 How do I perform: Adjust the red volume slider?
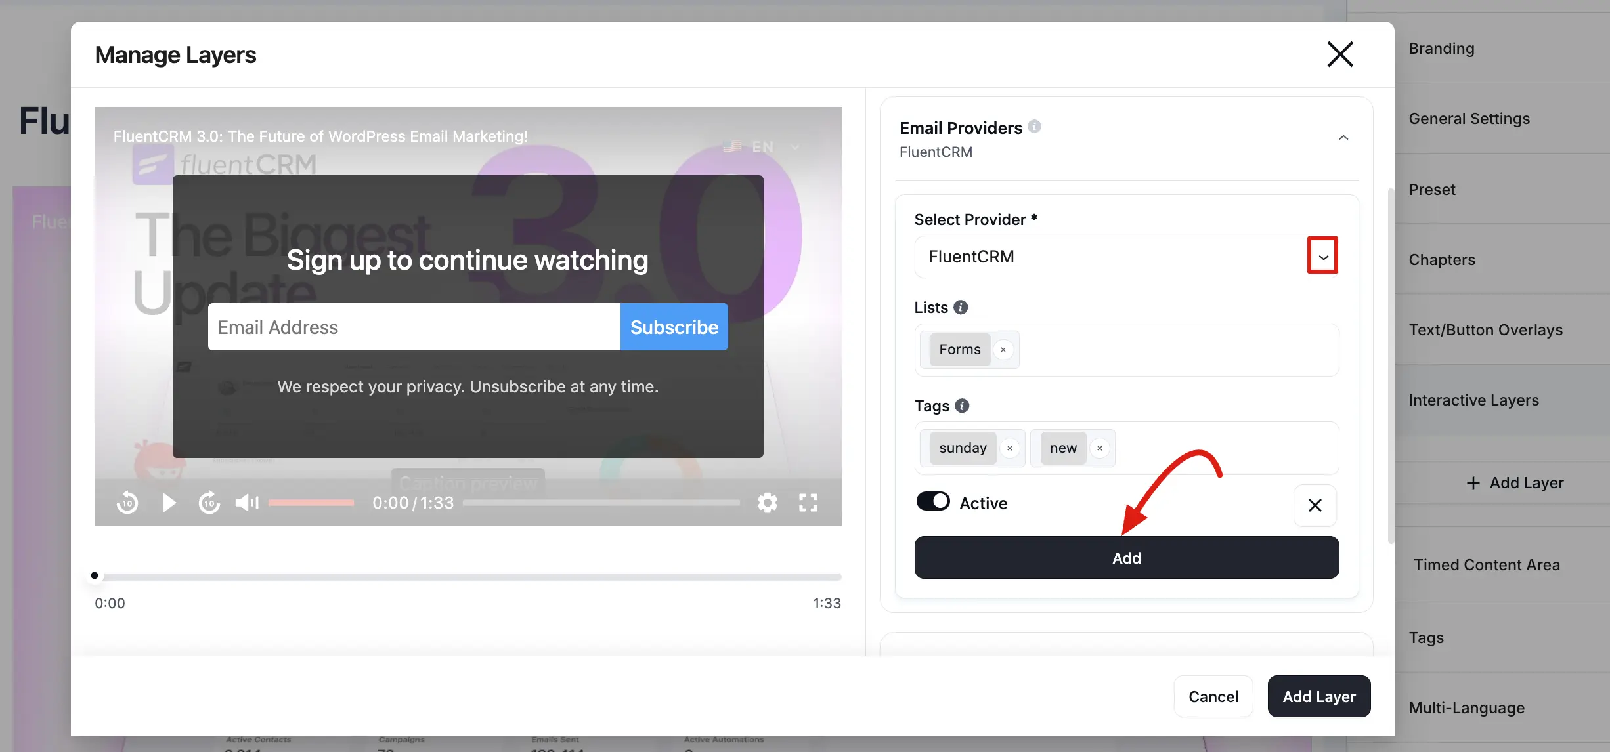pos(311,503)
